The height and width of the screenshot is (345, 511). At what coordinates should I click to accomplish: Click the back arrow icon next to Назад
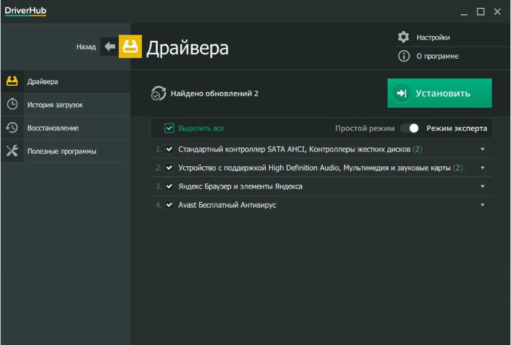[110, 47]
